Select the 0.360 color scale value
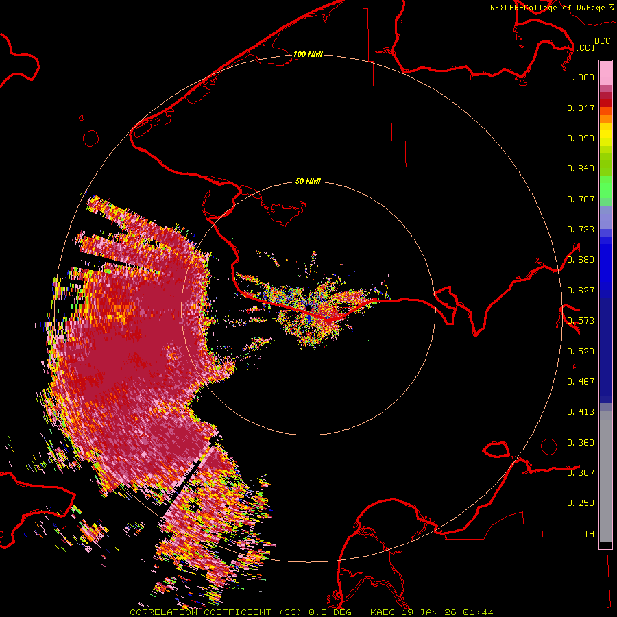 pos(581,443)
